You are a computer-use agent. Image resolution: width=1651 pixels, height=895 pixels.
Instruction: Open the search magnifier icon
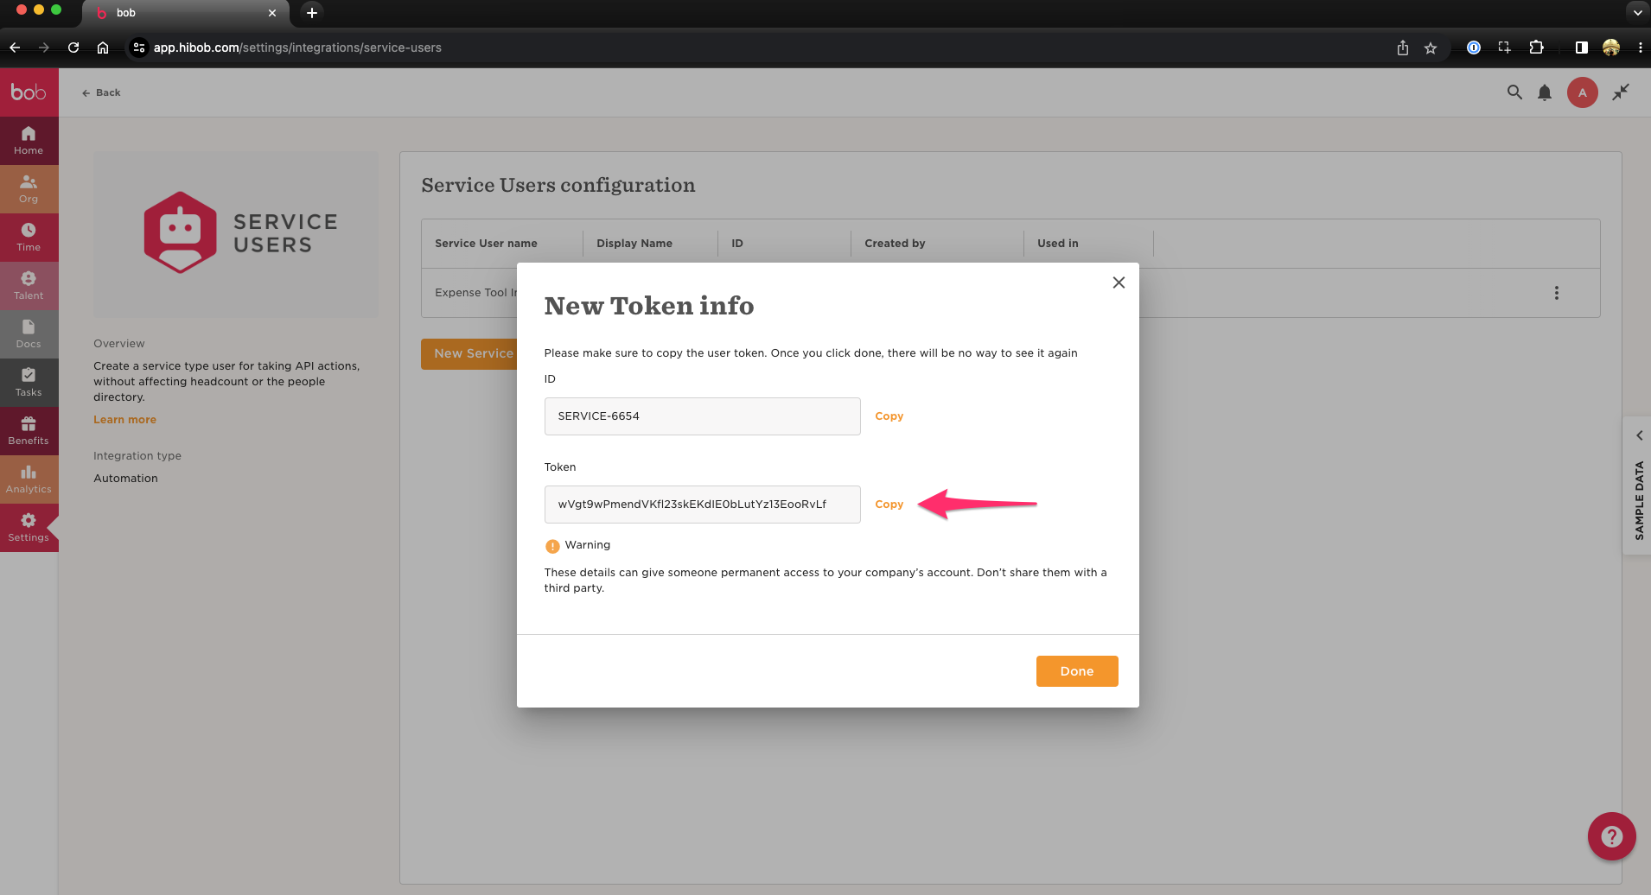pyautogui.click(x=1514, y=92)
